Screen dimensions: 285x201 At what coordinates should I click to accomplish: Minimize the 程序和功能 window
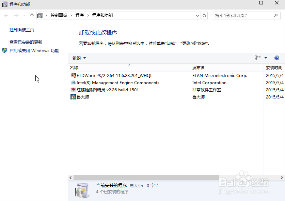246,3
